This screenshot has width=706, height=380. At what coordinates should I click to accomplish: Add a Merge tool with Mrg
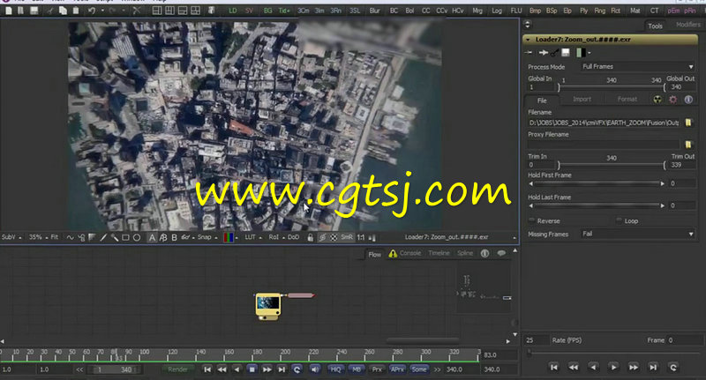click(x=477, y=11)
